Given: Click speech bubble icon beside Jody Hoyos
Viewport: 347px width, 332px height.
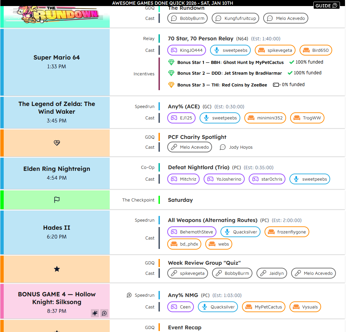Looking at the screenshot, I should coord(222,147).
